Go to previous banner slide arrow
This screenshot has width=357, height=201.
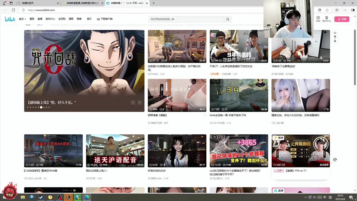click(133, 102)
